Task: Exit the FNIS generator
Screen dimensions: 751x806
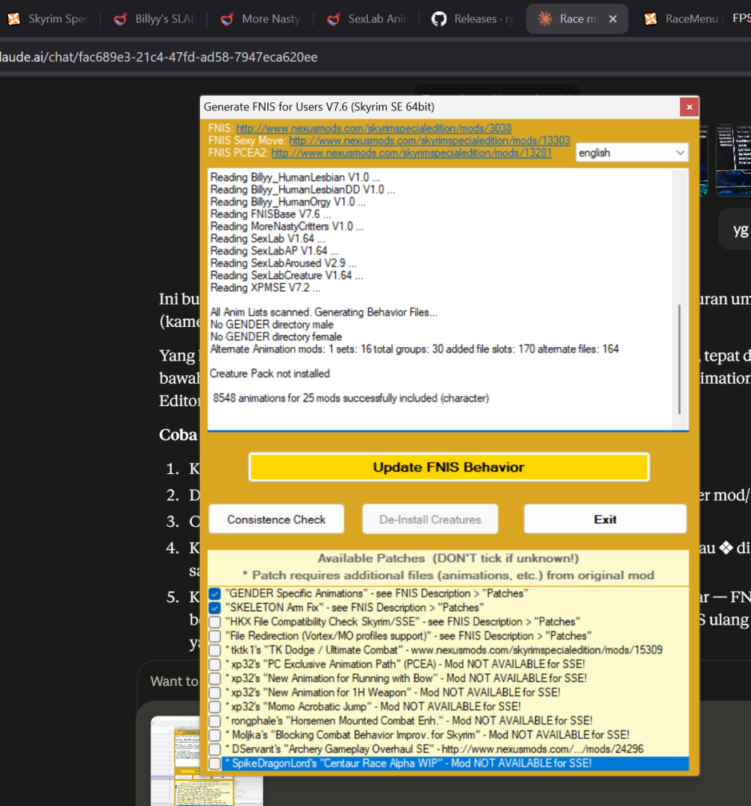Action: 605,519
